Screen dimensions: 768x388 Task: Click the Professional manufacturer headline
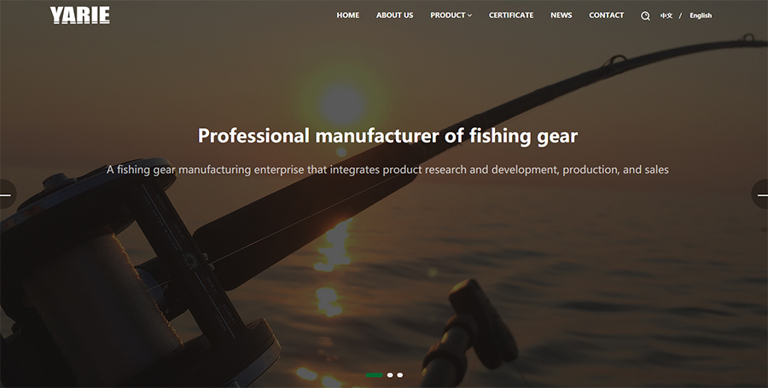[387, 136]
